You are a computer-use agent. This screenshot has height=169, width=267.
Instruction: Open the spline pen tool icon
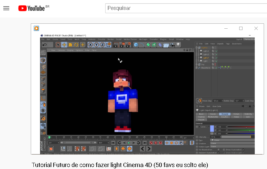142,45
